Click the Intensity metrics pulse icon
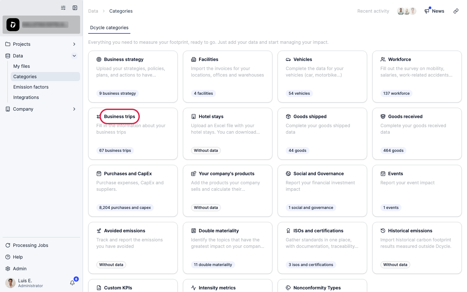The image size is (467, 292). coord(194,288)
